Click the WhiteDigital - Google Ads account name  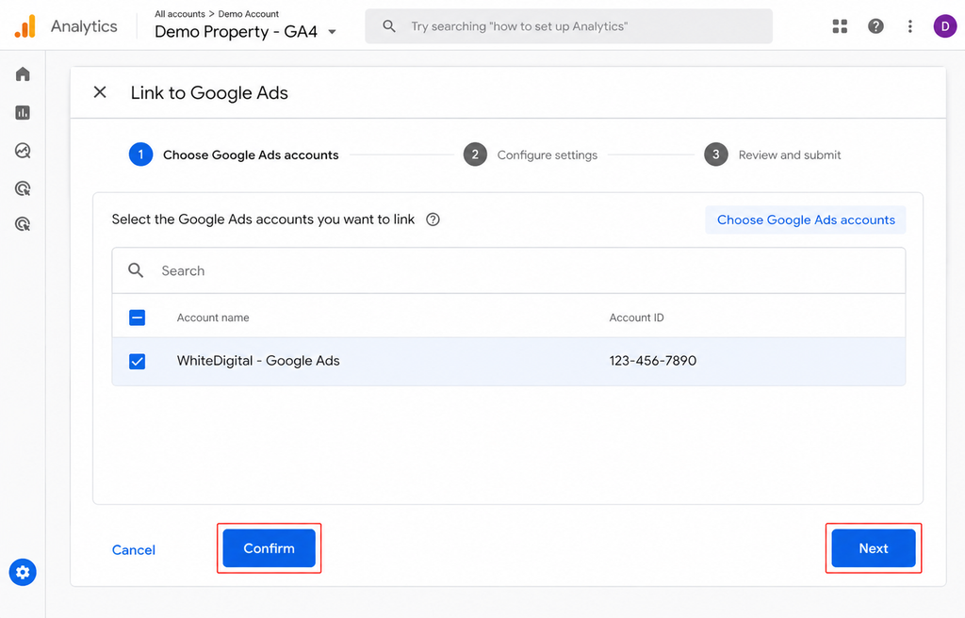pos(258,361)
